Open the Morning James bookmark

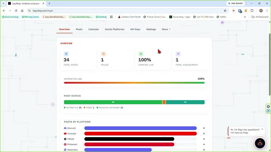click(30, 17)
